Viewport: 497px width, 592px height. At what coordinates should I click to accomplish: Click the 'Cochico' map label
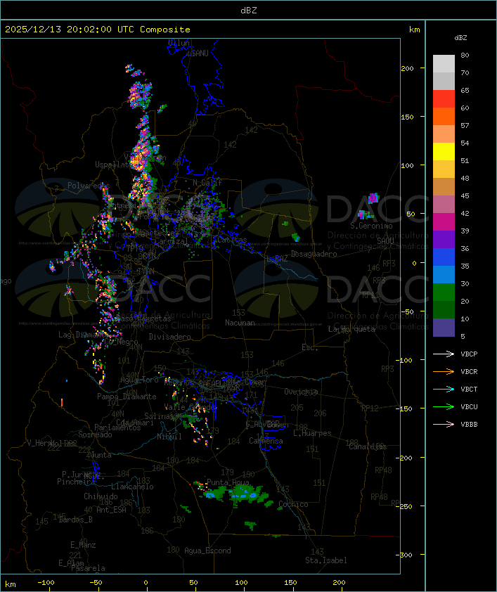293,504
